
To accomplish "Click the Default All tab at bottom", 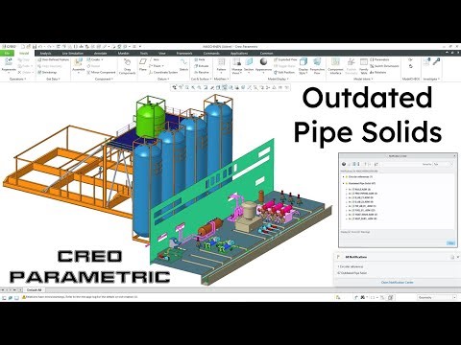I will point(34,289).
